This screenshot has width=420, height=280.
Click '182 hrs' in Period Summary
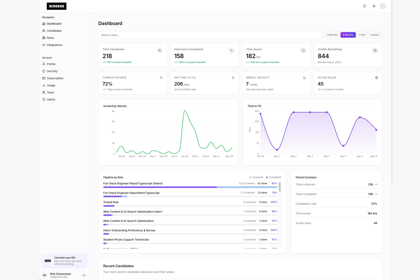[x=372, y=214]
